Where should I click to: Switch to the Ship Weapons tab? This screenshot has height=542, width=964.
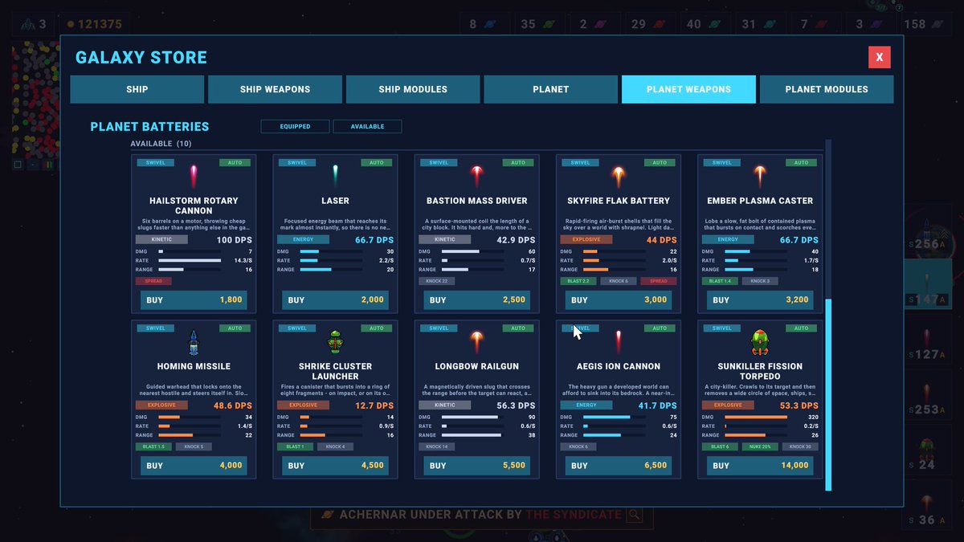pos(275,89)
